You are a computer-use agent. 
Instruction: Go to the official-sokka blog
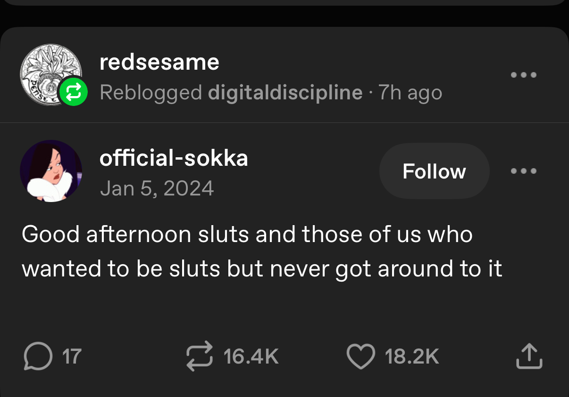[x=174, y=158]
